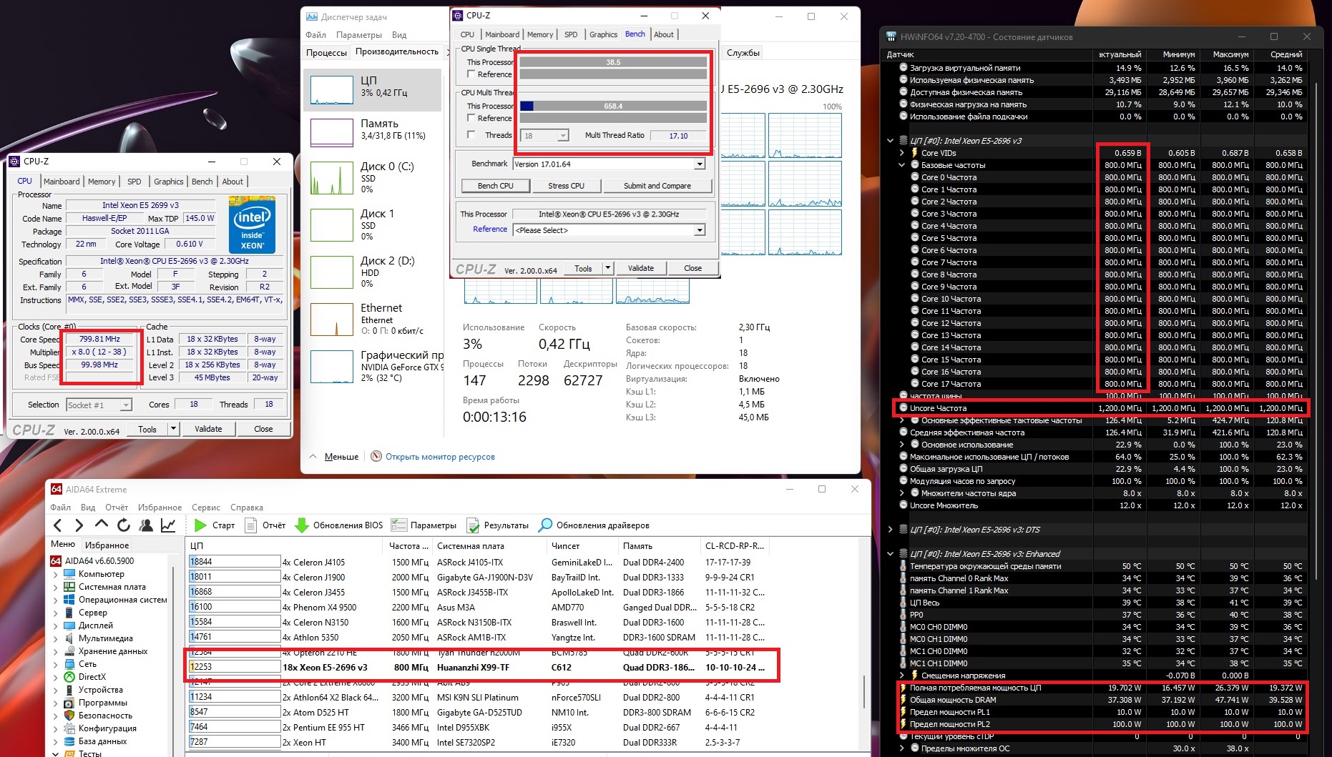This screenshot has width=1332, height=757.
Task: Select the База данных database icon in AIDA64 tree
Action: 69,741
